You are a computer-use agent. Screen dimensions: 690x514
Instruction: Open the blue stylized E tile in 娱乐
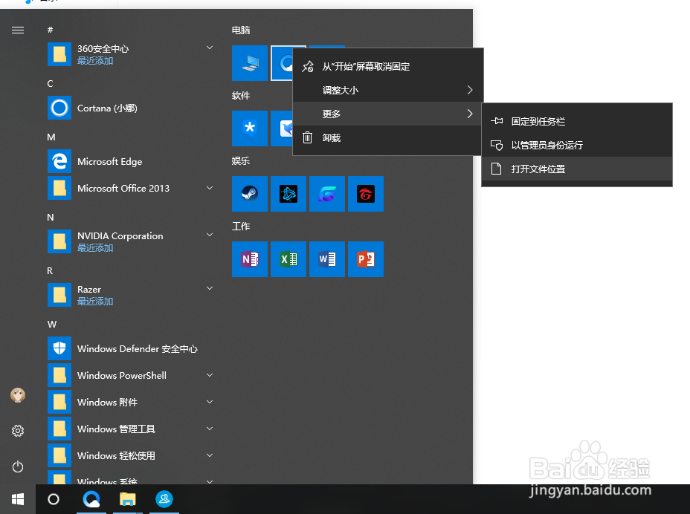click(x=327, y=194)
